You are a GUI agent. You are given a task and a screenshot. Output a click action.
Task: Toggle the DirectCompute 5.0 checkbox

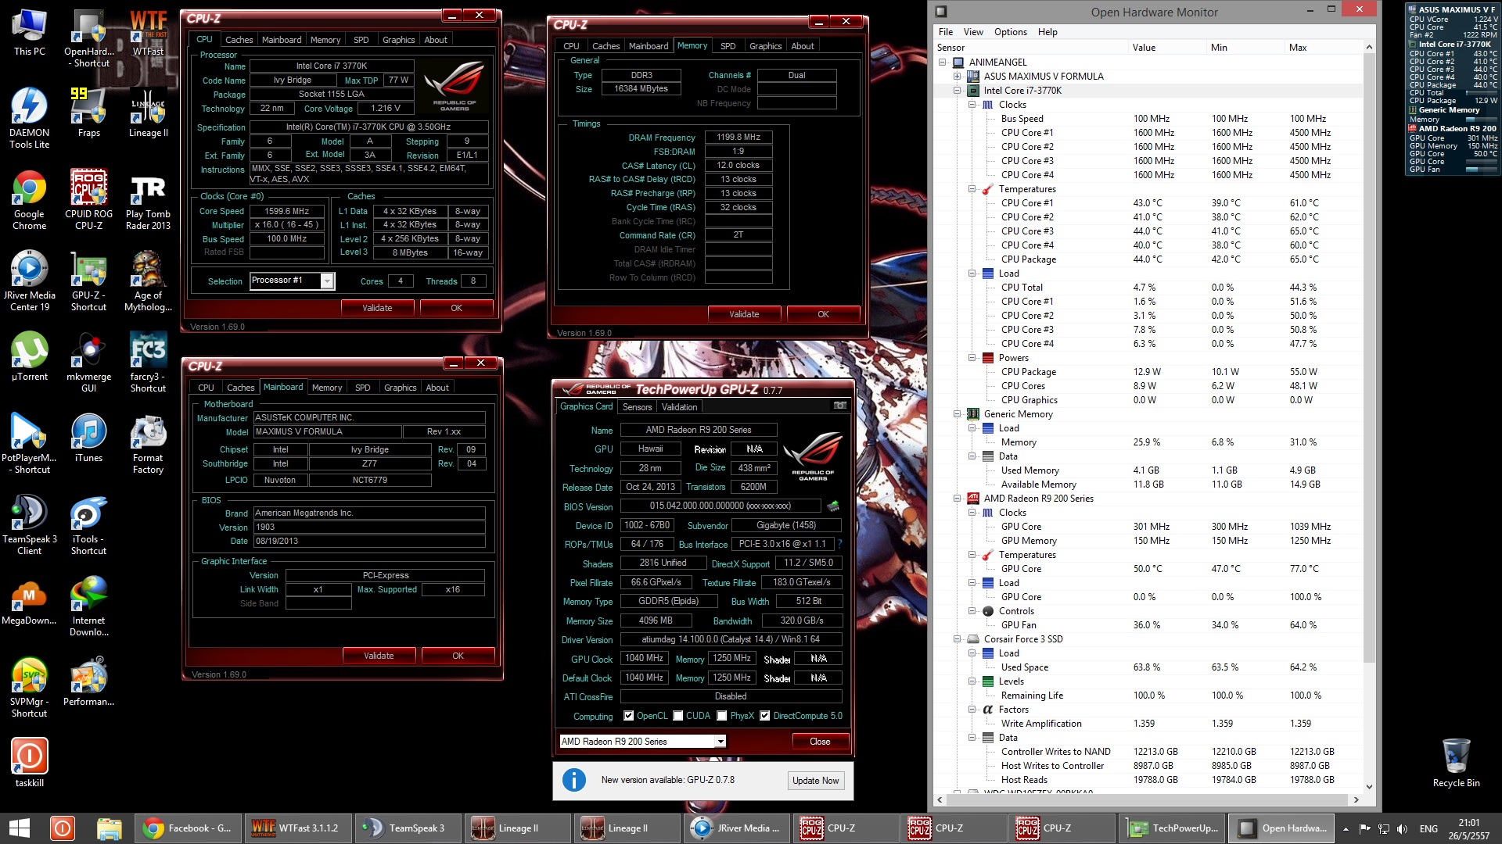(764, 716)
